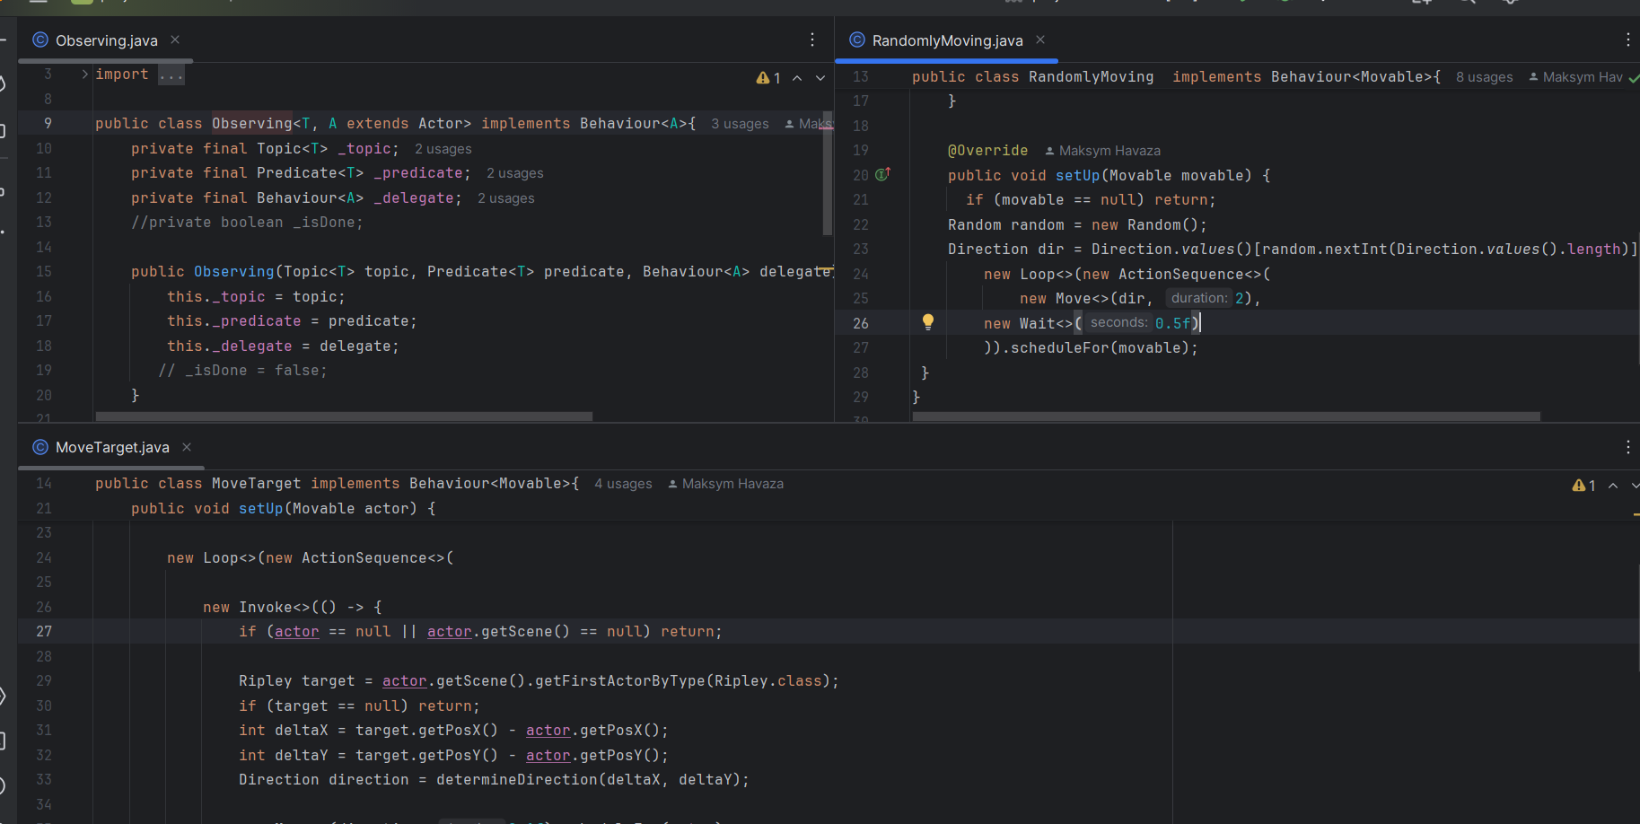
Task: Close the MoveTarget.java tab
Action: pyautogui.click(x=187, y=447)
